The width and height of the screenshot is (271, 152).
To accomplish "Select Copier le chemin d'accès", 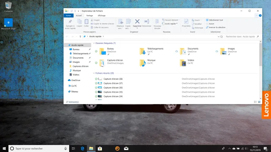I will tap(102, 24).
